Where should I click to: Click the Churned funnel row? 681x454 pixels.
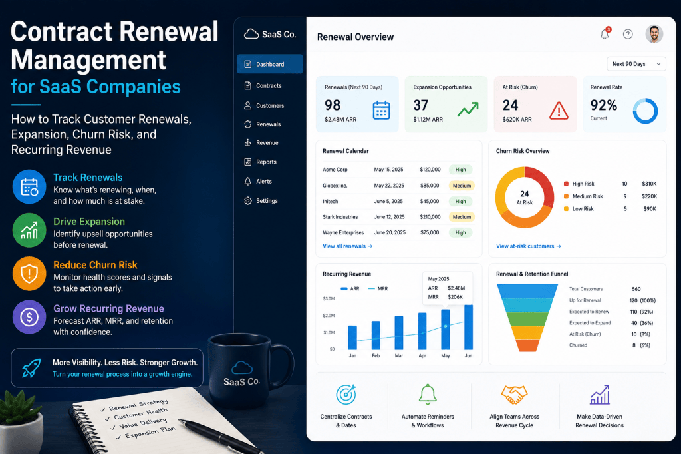[x=613, y=345]
